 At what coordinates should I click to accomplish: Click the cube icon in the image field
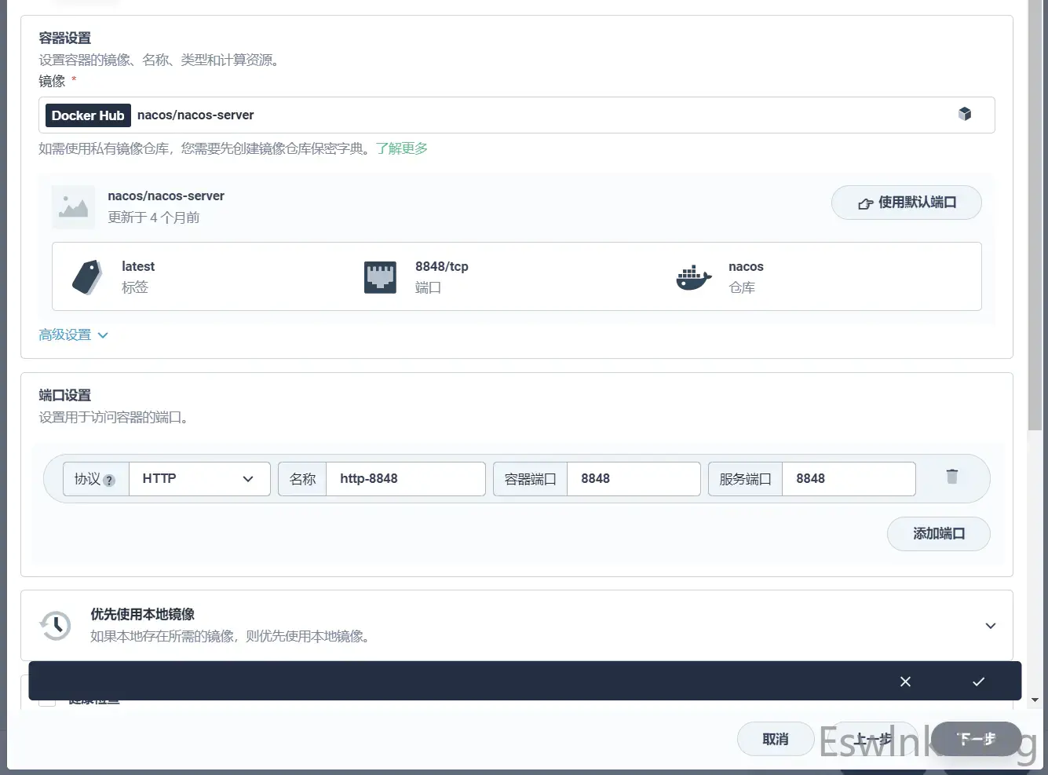pos(965,115)
